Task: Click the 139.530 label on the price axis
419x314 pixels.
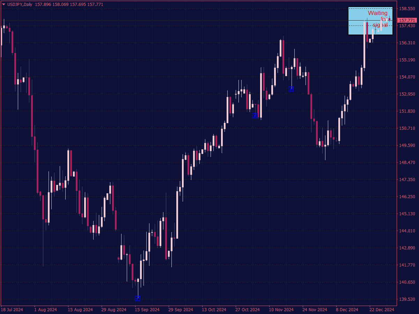Action: 407,299
